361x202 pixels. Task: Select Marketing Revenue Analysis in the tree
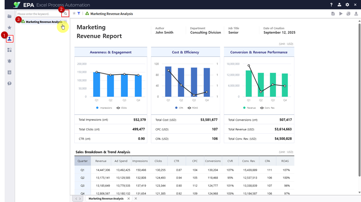[x=43, y=22]
